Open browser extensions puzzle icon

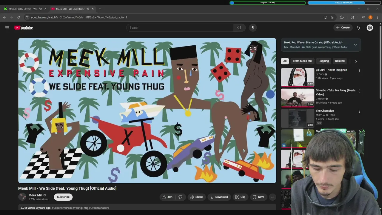(x=342, y=17)
